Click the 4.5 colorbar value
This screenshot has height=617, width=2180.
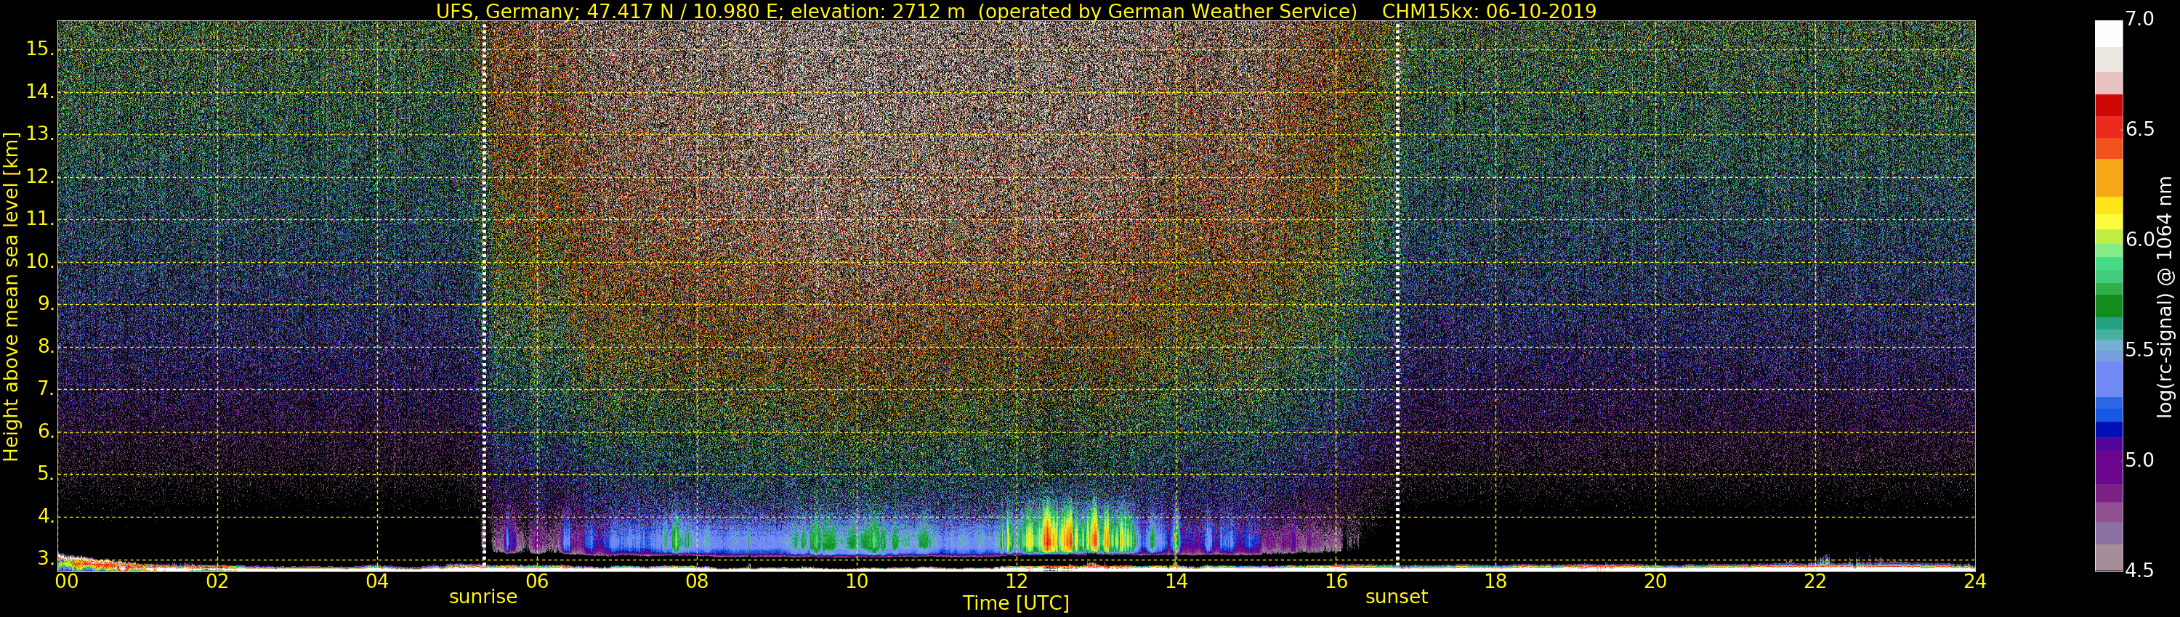2140,571
